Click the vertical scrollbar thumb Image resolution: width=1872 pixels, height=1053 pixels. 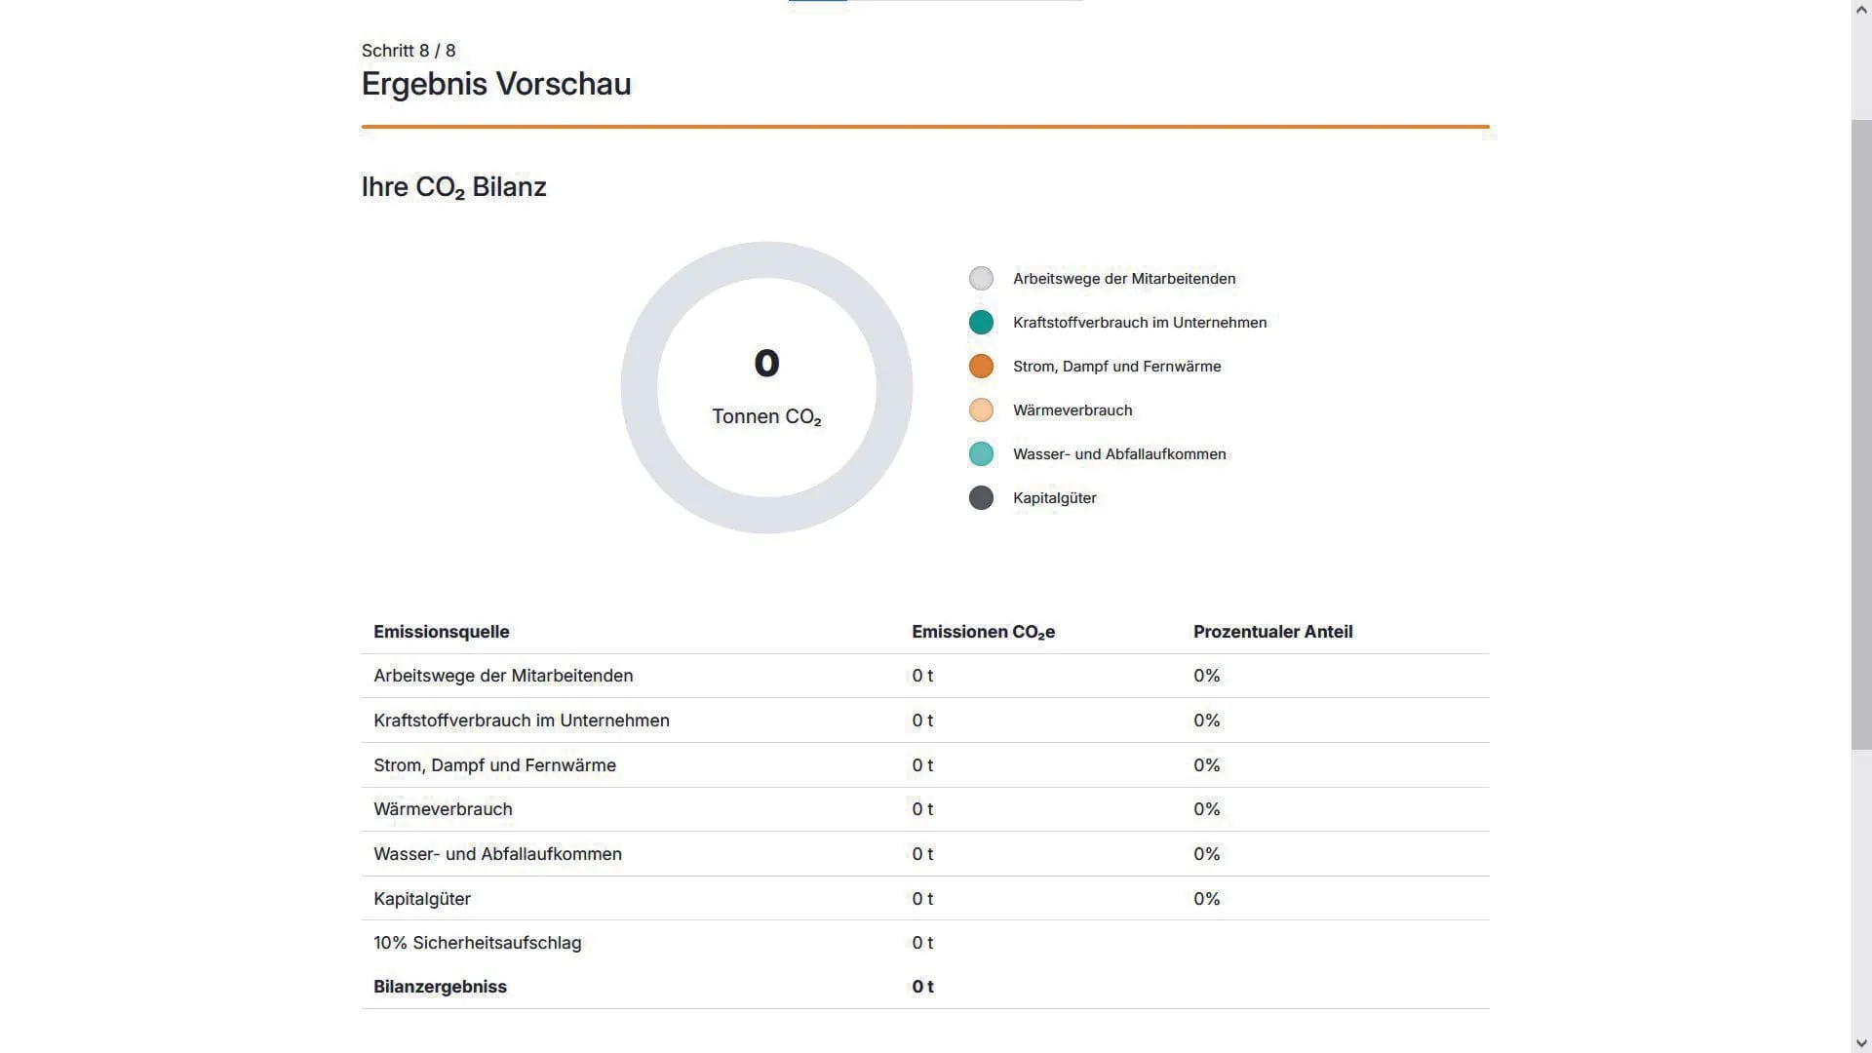tap(1861, 434)
